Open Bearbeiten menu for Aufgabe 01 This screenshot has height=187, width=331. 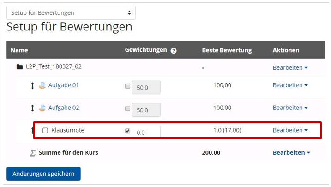(290, 85)
